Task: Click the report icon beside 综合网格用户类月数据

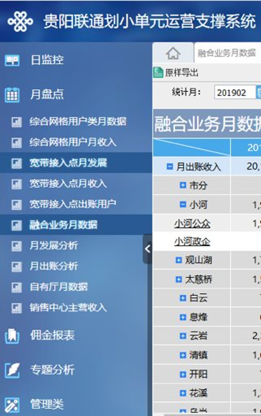Action: point(16,122)
